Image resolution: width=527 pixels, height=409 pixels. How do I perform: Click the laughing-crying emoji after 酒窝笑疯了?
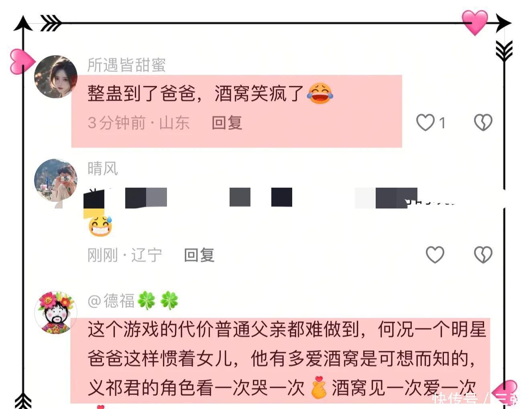(x=320, y=93)
